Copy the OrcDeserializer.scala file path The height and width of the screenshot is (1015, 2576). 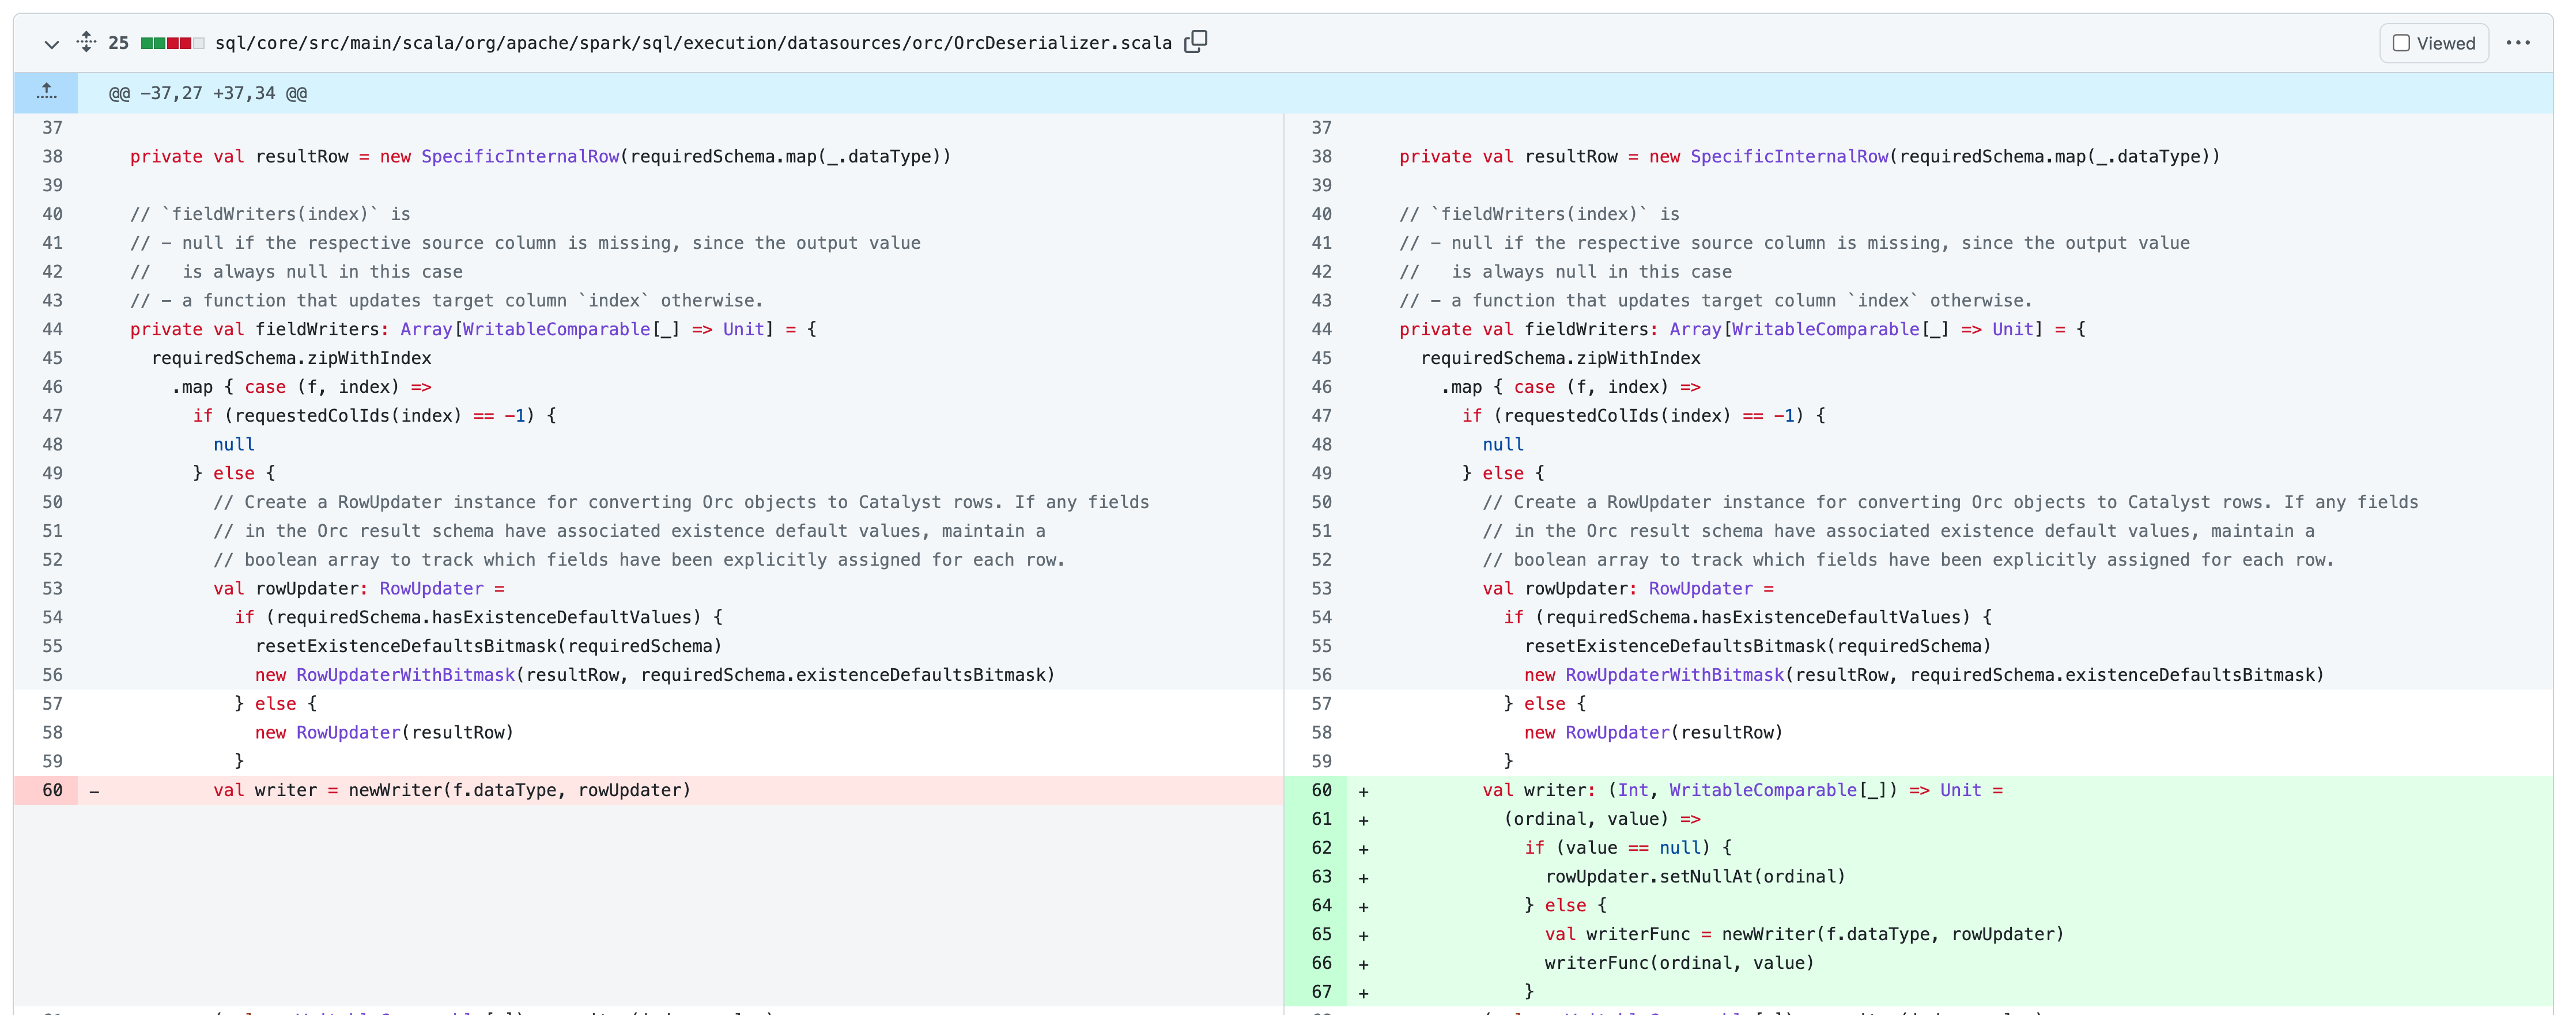tap(1195, 42)
